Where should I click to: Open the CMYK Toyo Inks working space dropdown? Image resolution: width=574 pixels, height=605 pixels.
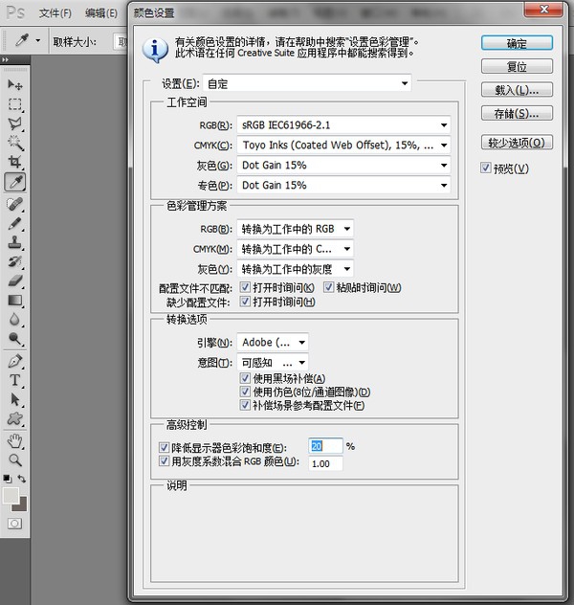click(343, 146)
